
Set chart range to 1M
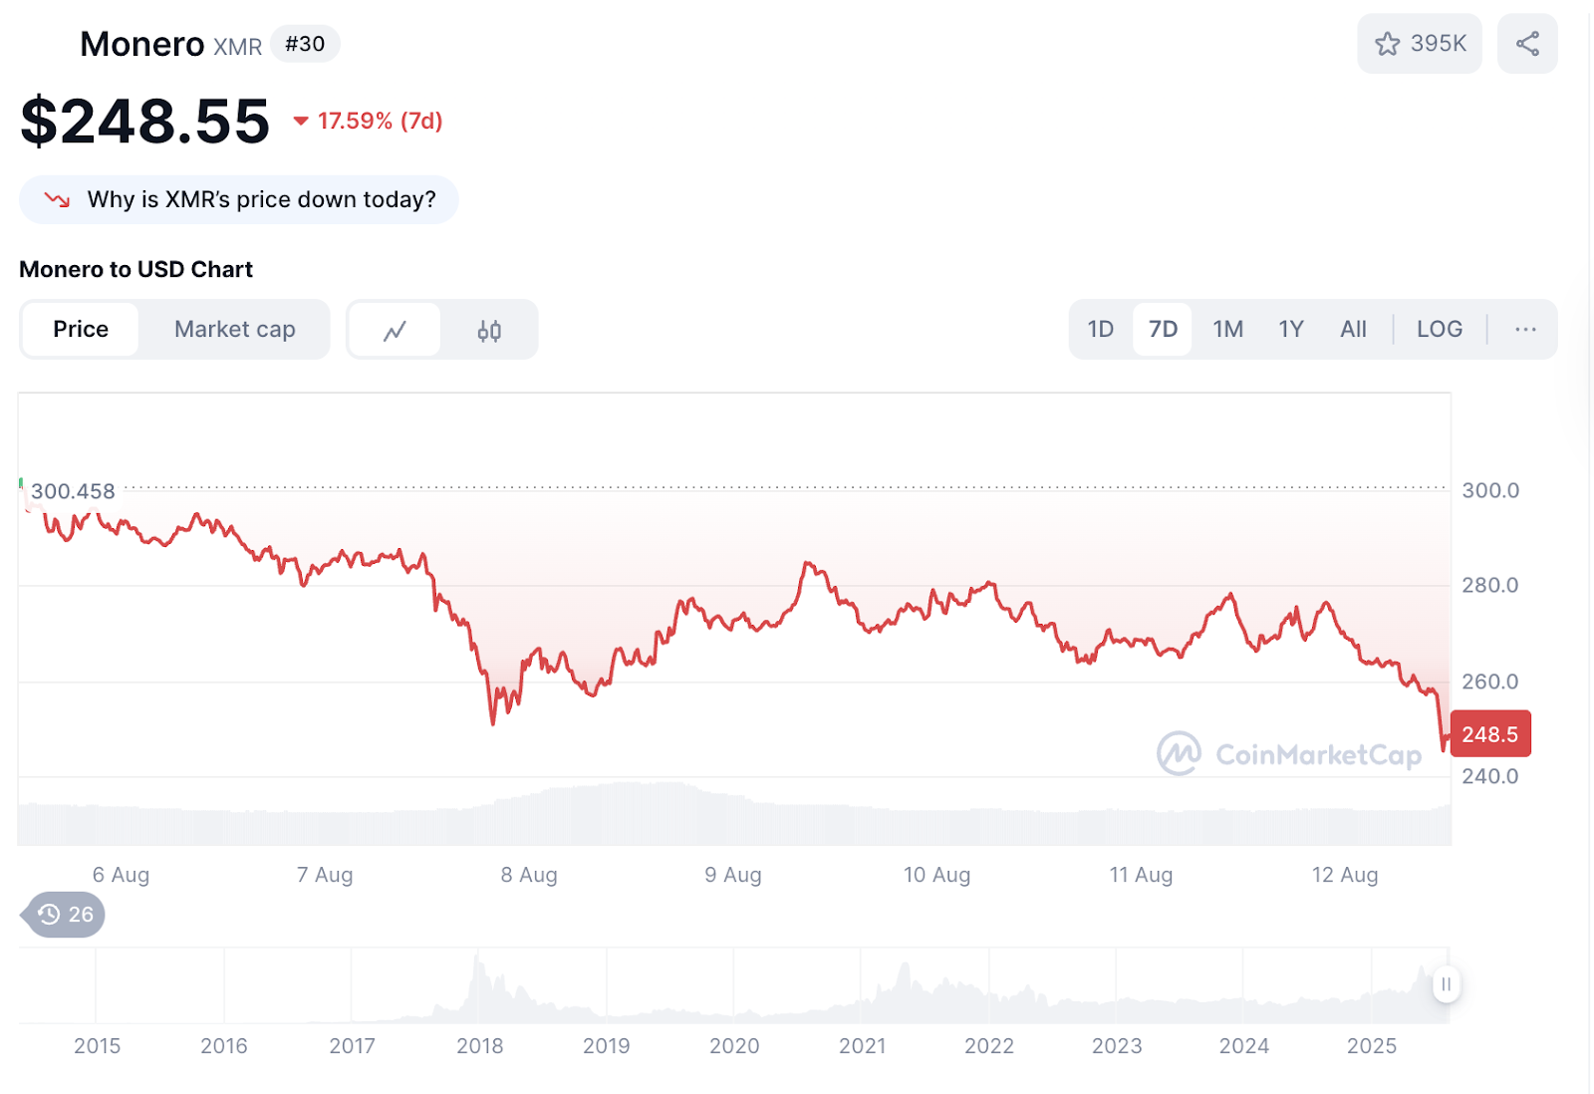pyautogui.click(x=1227, y=329)
